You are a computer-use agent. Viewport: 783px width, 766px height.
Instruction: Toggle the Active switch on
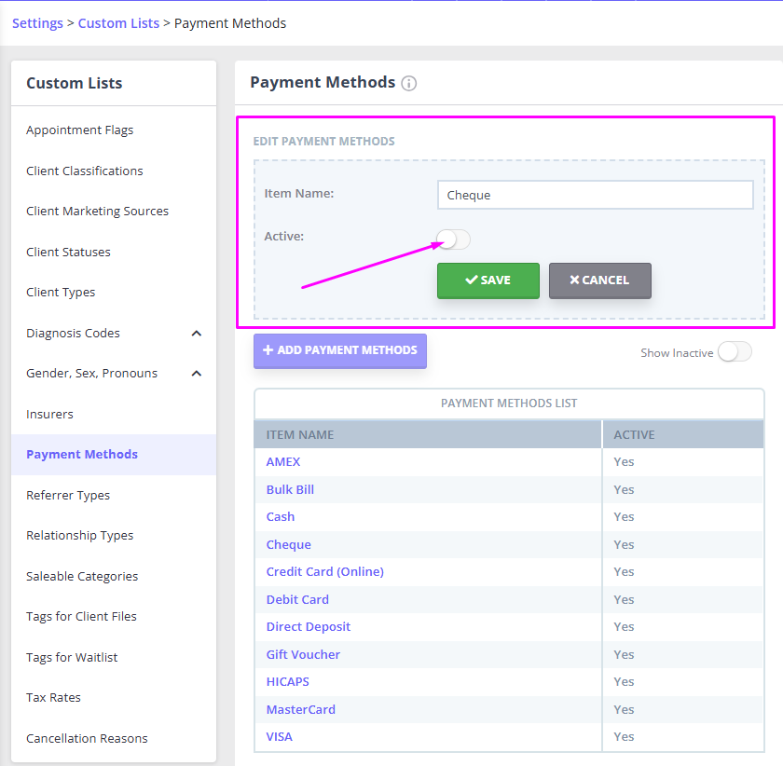(453, 239)
